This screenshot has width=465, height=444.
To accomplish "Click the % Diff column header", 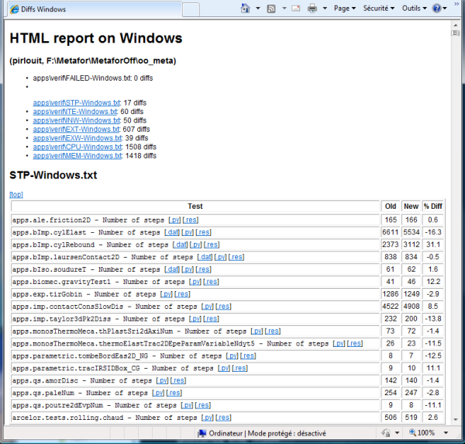I will (432, 206).
